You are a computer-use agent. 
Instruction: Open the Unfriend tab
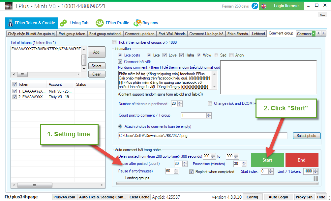258,34
